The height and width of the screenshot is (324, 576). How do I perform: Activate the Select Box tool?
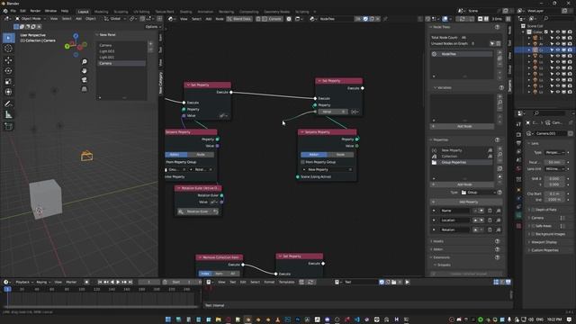click(x=8, y=38)
